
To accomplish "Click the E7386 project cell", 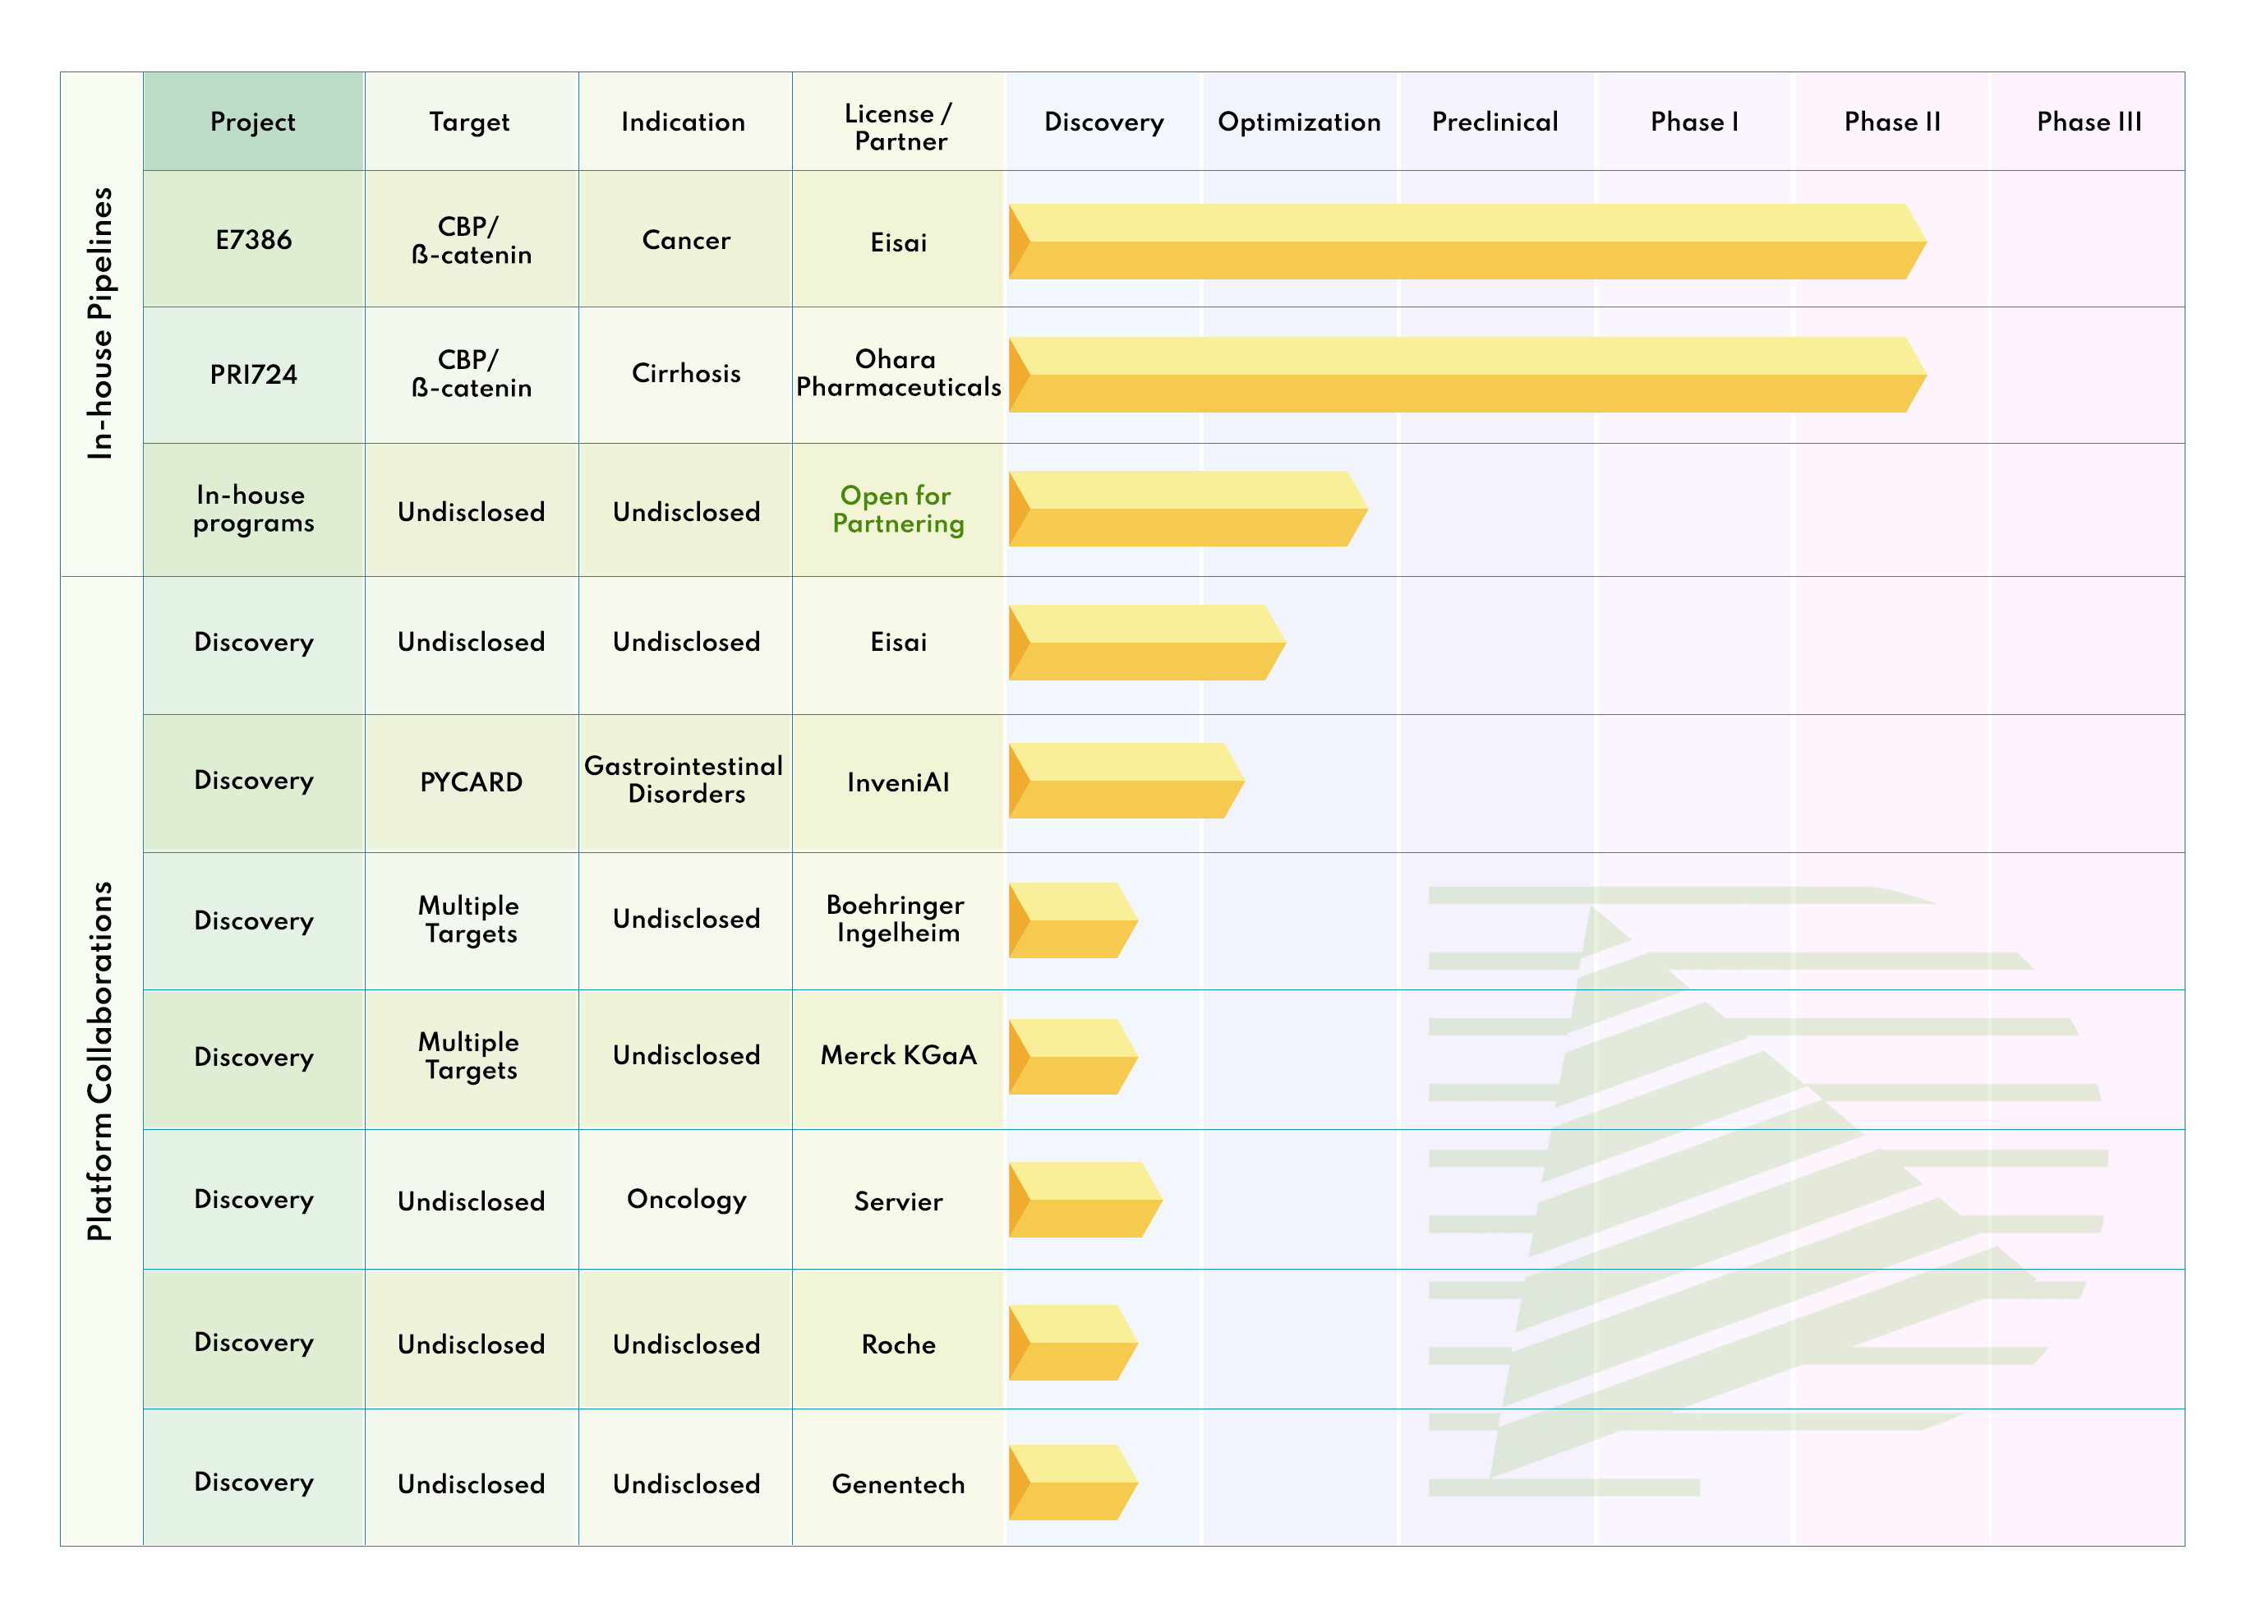I will 253,238.
